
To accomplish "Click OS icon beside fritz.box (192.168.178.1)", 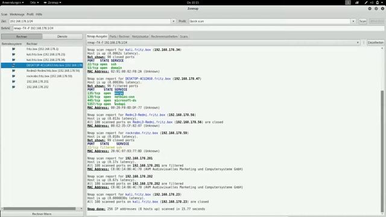I will [x=13, y=49].
